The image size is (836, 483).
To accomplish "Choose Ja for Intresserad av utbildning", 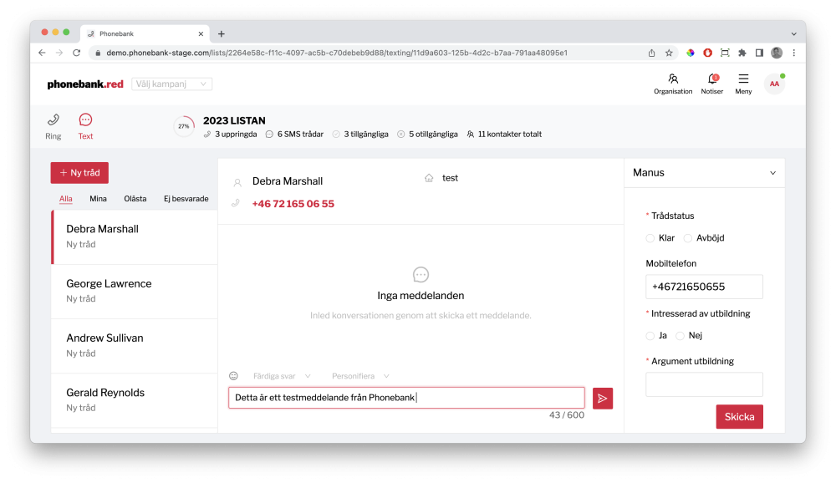I will pos(650,336).
